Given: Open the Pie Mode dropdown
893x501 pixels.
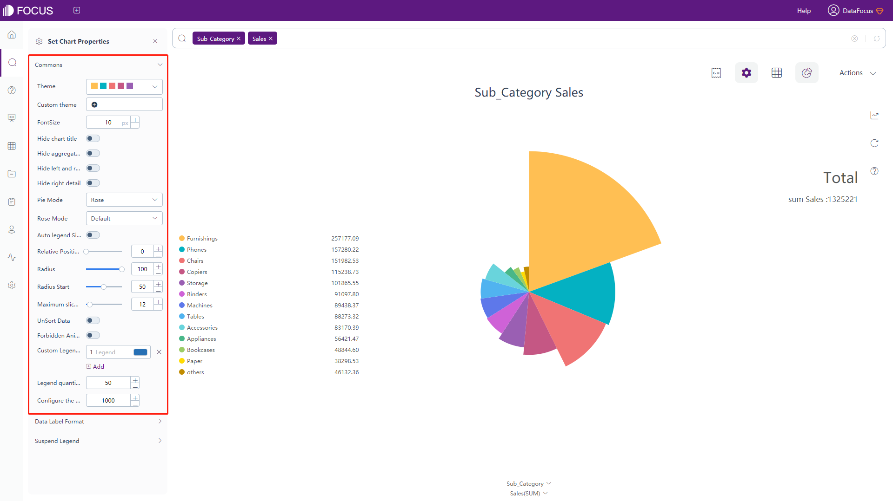Looking at the screenshot, I should click(x=124, y=200).
